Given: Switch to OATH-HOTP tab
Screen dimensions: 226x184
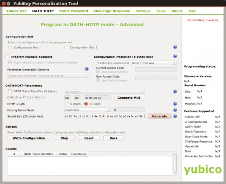Looking at the screenshot, I should (43, 11).
